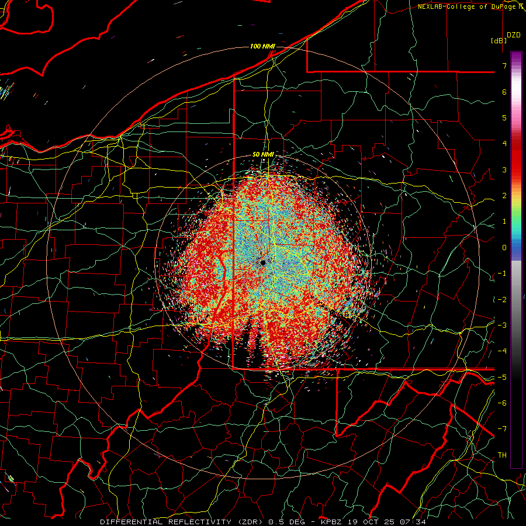
Task: Click the [dB] unit label
Action: pyautogui.click(x=499, y=40)
